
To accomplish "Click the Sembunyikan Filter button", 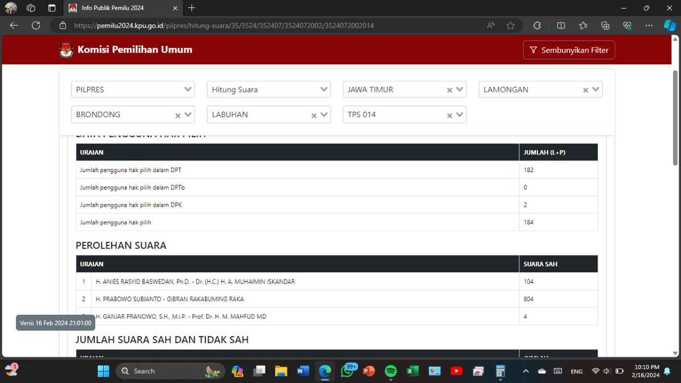I will 569,50.
